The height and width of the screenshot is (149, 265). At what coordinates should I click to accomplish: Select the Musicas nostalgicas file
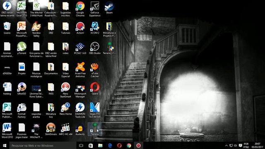[x=36, y=70]
